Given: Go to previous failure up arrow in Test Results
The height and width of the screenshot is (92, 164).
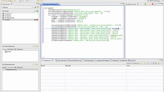Looking at the screenshot, I should (145, 63).
